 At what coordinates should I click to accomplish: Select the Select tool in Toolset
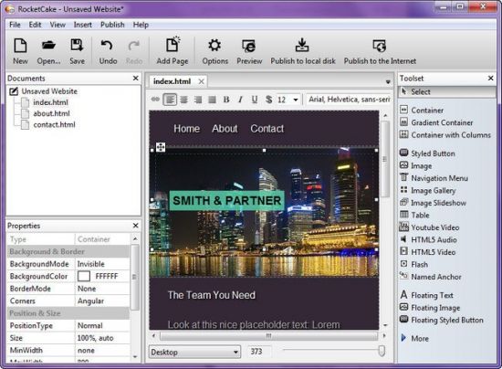point(447,91)
